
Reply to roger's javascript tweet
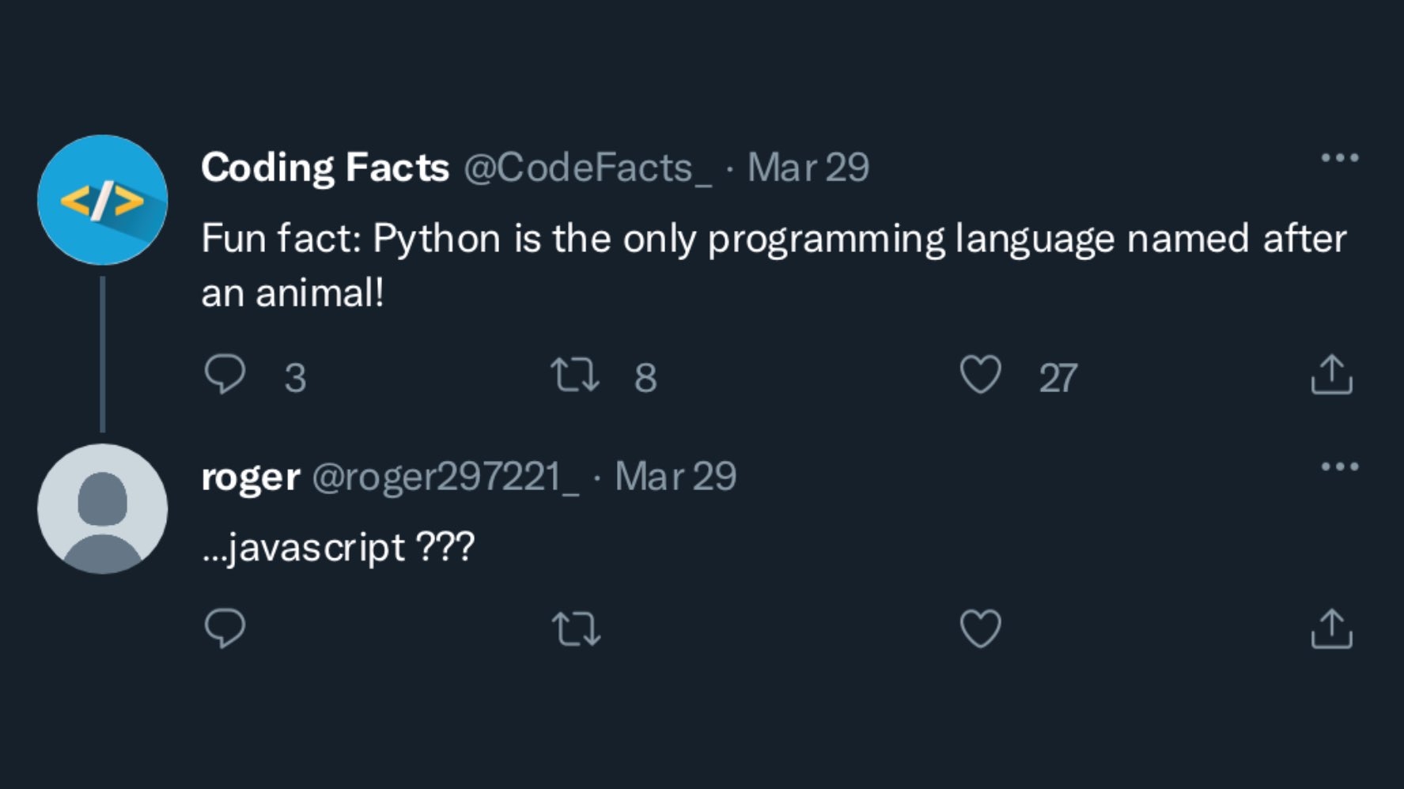[225, 629]
